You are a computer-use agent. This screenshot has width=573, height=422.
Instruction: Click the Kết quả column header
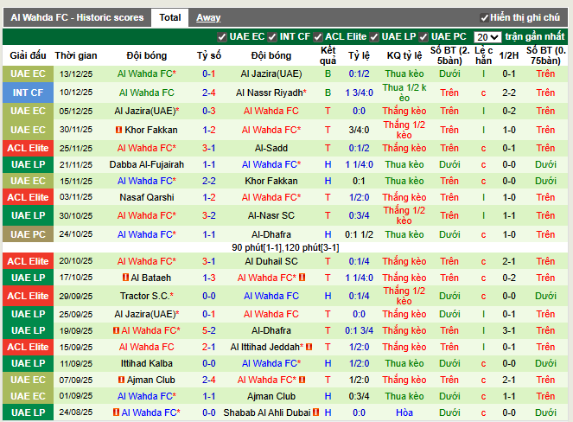(328, 55)
